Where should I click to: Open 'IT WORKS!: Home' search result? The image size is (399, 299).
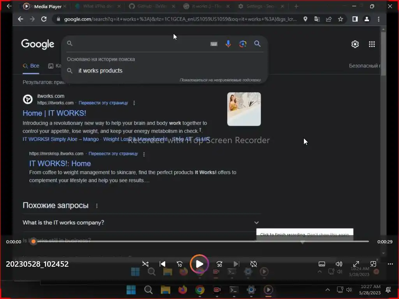tap(60, 164)
